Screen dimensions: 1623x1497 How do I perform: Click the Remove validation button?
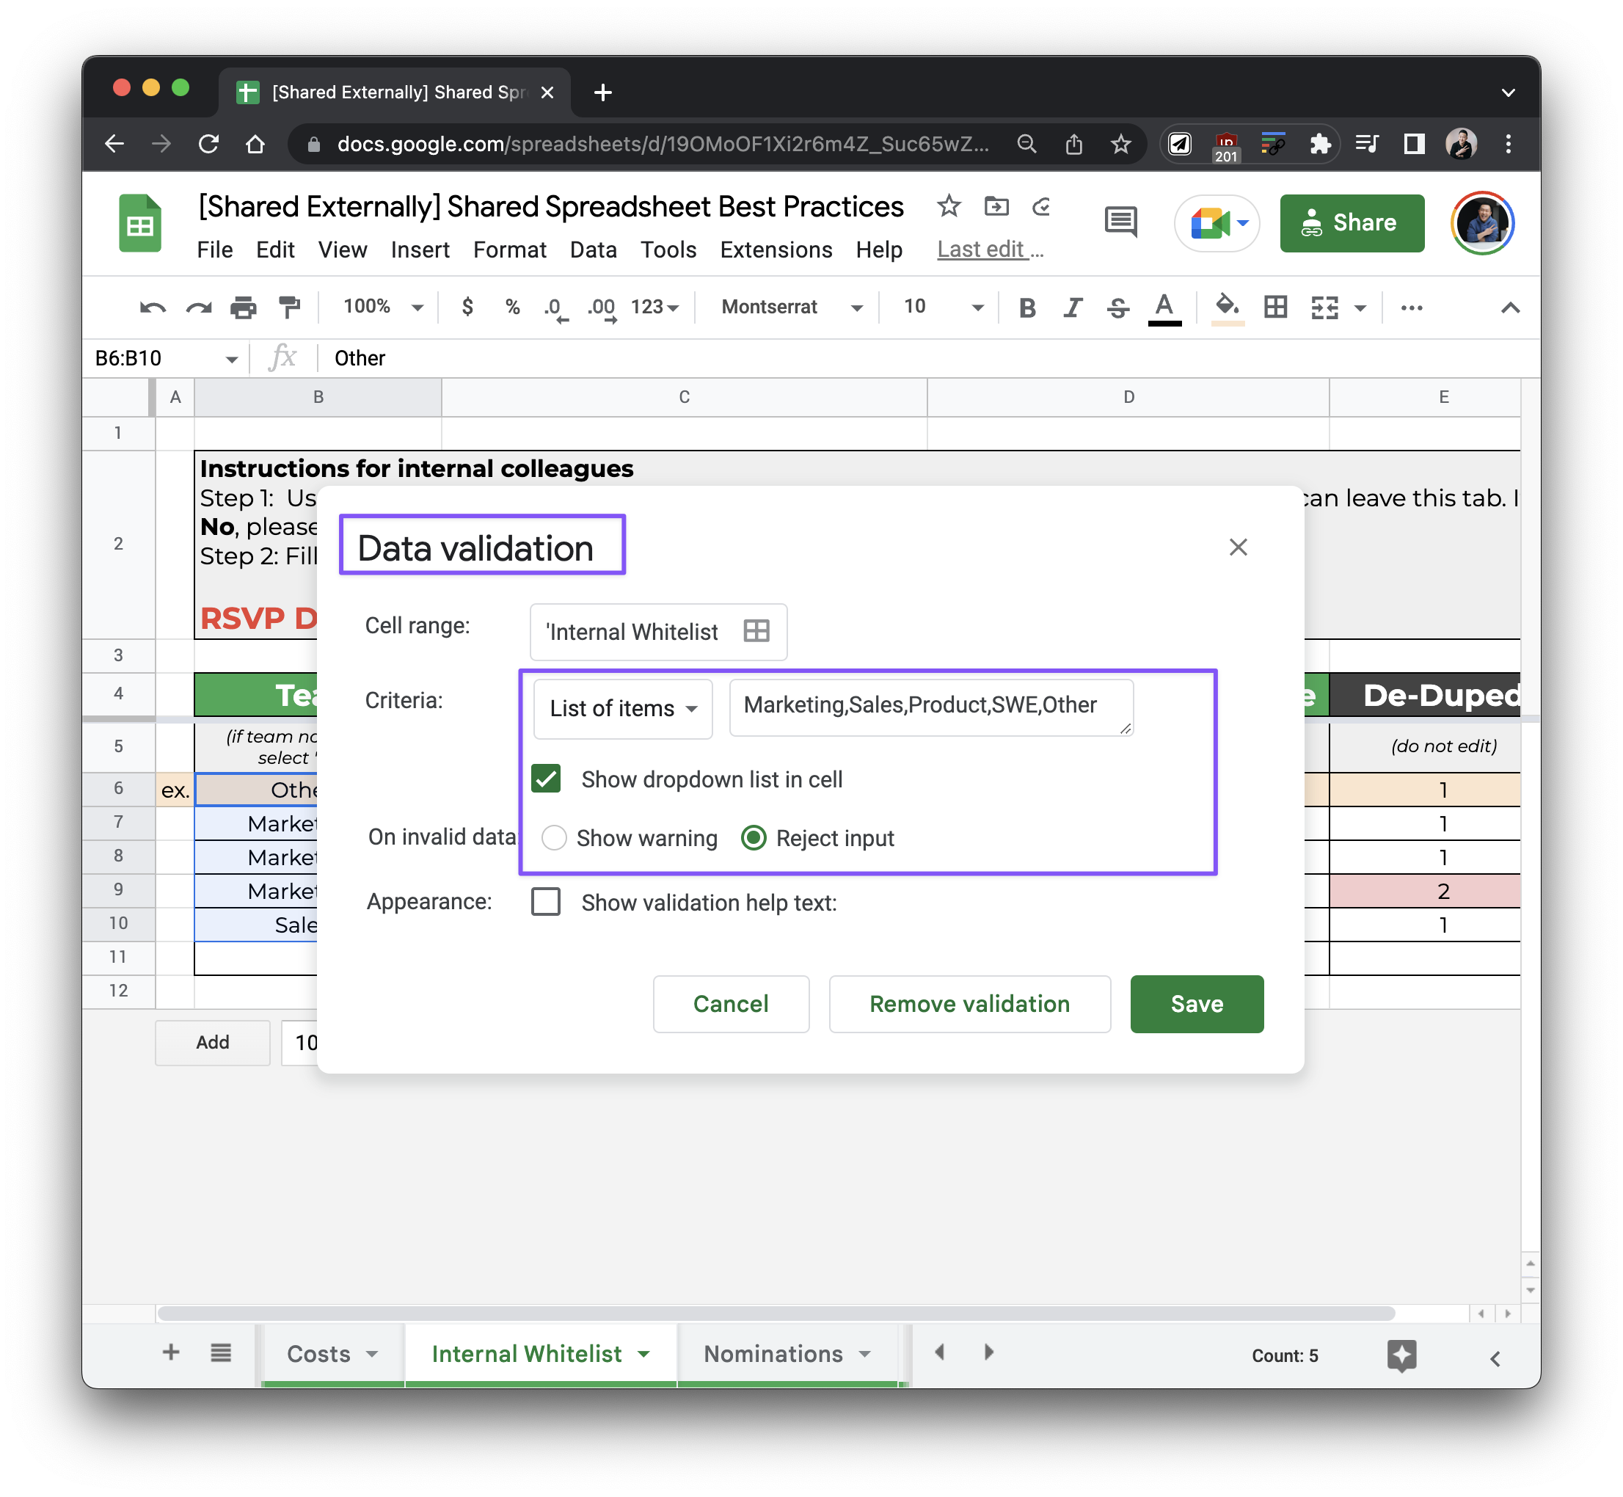[969, 1004]
